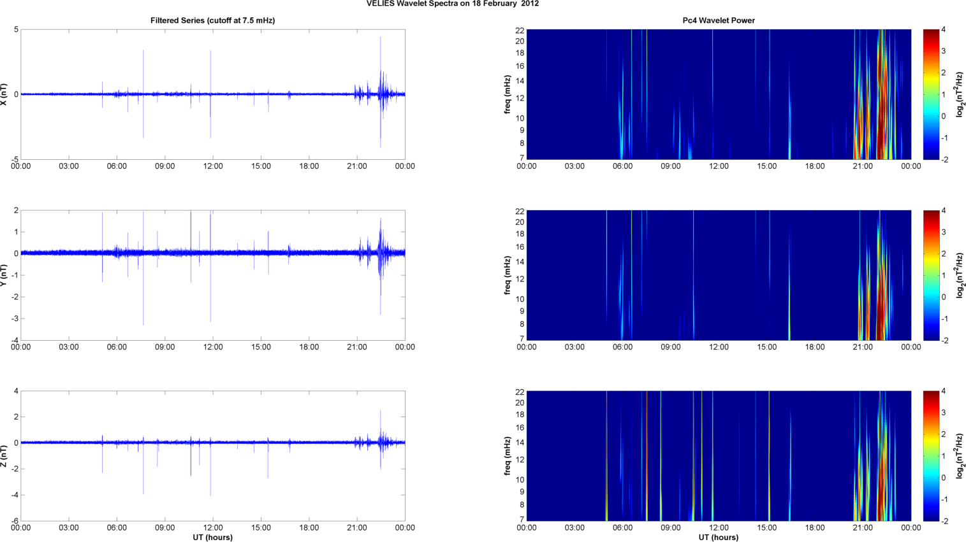Select the Filtered Series plot title
Screen dimensions: 966x542
pos(212,20)
